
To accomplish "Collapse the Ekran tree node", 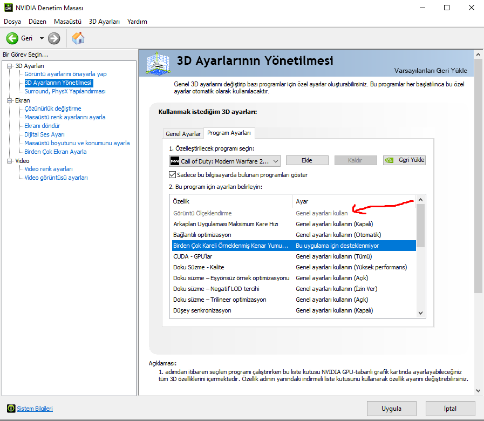I will pos(10,100).
